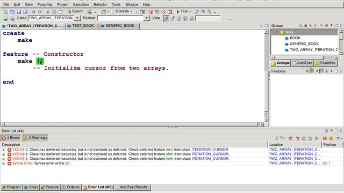Viewport: 344px width, 193px height.
Task: Toggle the second View format icon
Action: coord(173,19)
